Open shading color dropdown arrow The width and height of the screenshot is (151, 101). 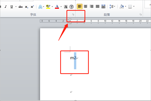point(125,6)
